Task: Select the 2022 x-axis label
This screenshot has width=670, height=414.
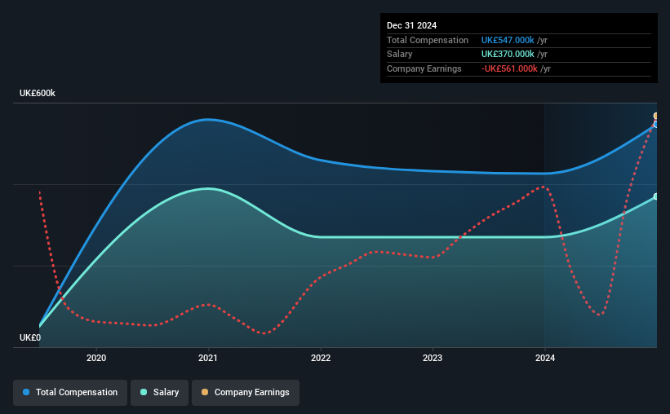Action: pyautogui.click(x=321, y=358)
